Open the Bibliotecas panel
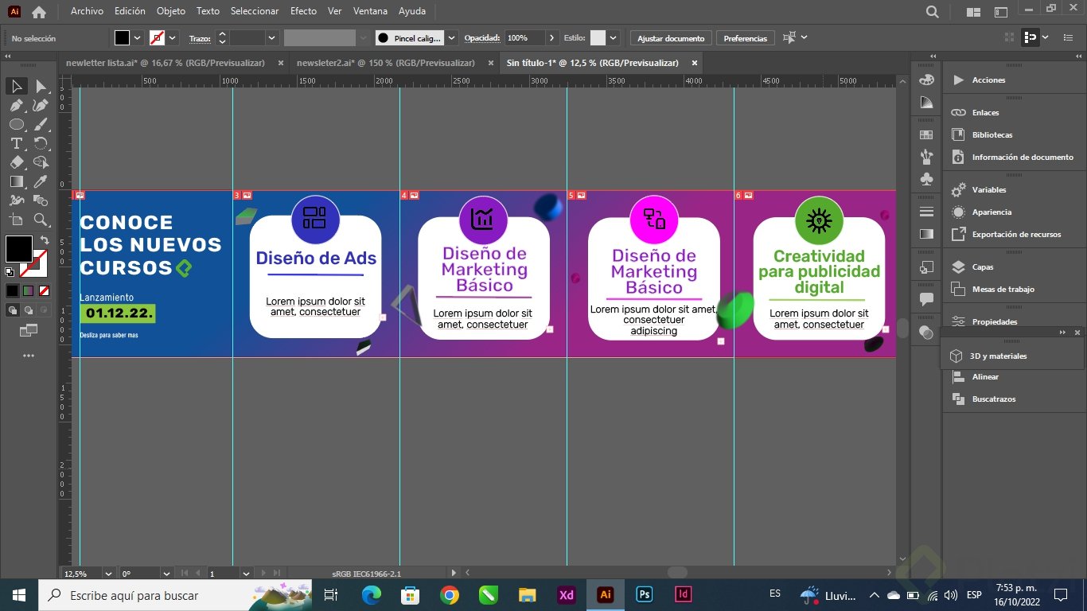 point(992,135)
